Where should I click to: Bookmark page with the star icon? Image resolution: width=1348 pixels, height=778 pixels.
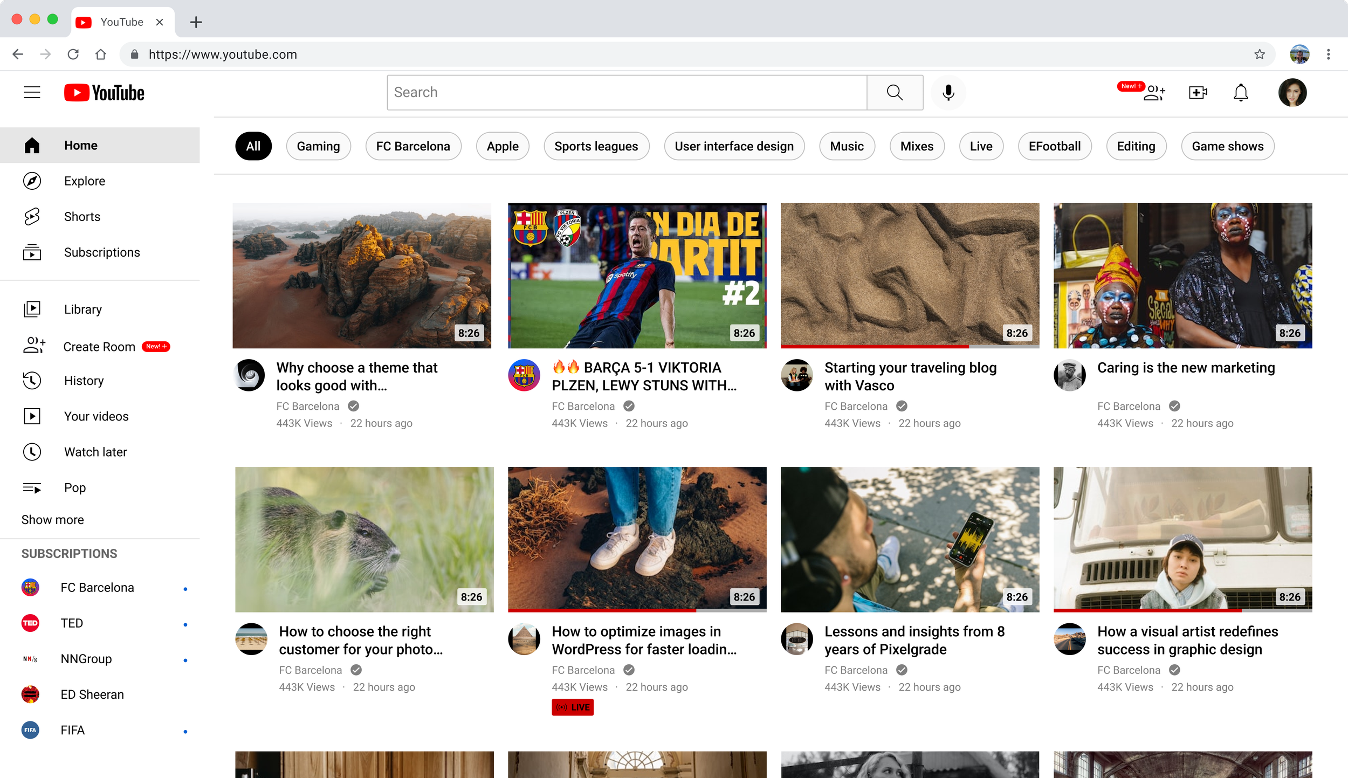click(x=1260, y=54)
